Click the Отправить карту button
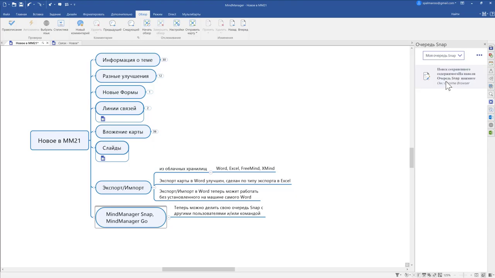 point(192,27)
